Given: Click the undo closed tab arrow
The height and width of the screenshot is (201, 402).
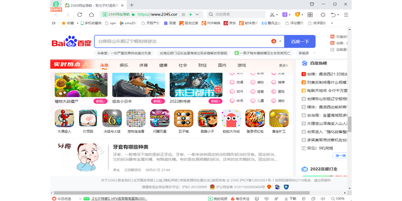Looking at the screenshot, I should (x=333, y=15).
